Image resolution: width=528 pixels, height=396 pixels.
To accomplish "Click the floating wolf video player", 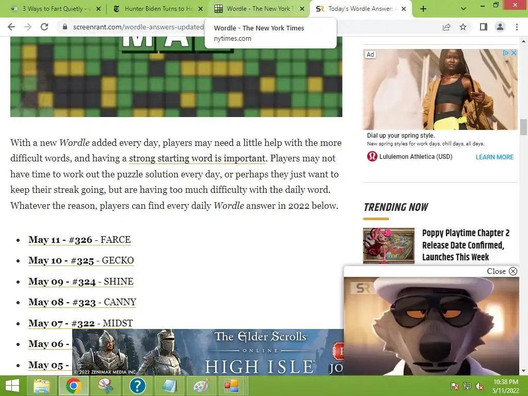I will pyautogui.click(x=432, y=326).
